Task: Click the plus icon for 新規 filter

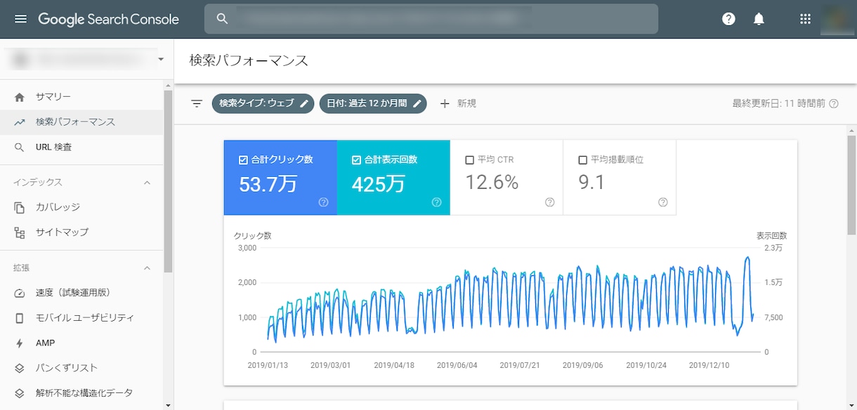Action: click(445, 103)
